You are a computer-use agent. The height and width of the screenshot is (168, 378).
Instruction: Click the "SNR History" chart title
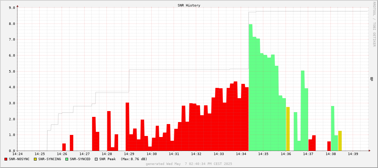click(x=189, y=5)
